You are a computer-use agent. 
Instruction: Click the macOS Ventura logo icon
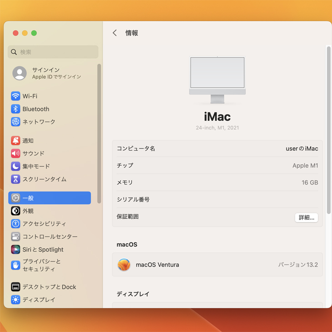[124, 265]
